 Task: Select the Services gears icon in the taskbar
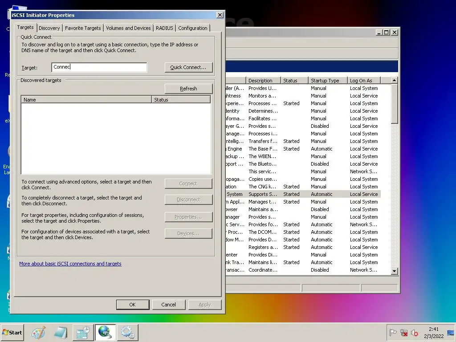point(128,332)
